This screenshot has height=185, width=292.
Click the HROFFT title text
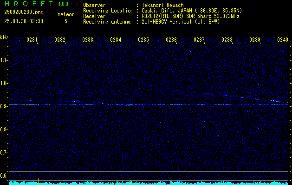pos(29,4)
